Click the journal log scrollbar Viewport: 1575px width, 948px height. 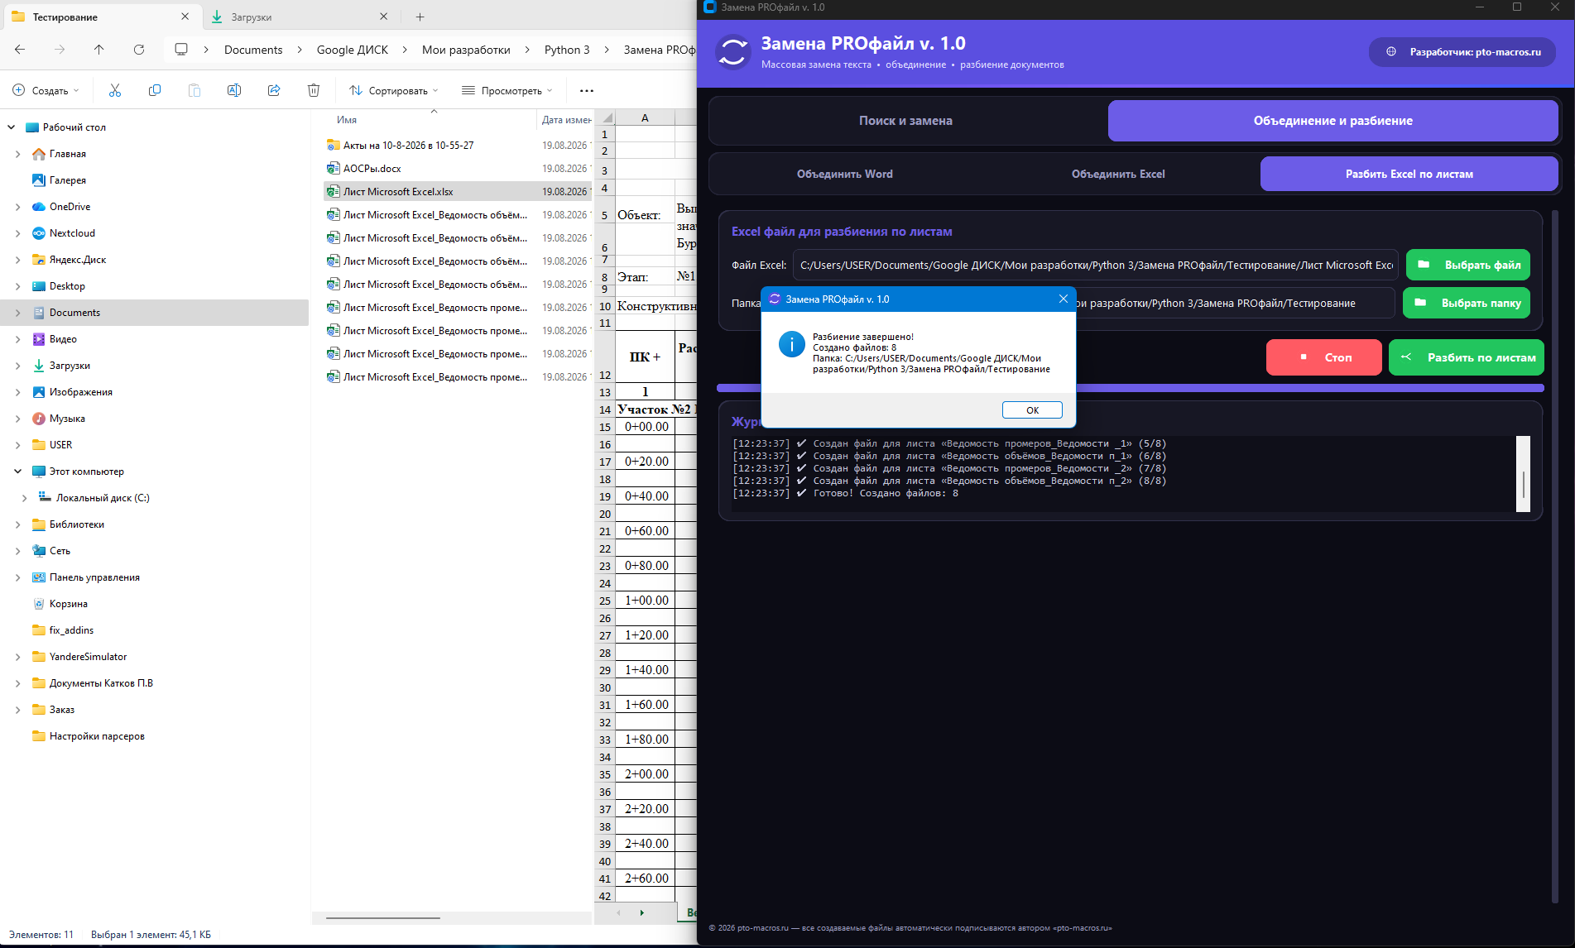tap(1523, 474)
